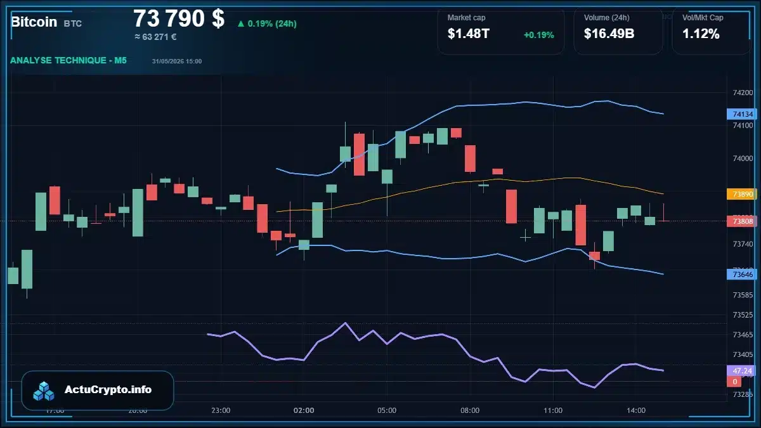The width and height of the screenshot is (761, 428).
Task: Click the 23:00 time axis label
Action: 221,410
